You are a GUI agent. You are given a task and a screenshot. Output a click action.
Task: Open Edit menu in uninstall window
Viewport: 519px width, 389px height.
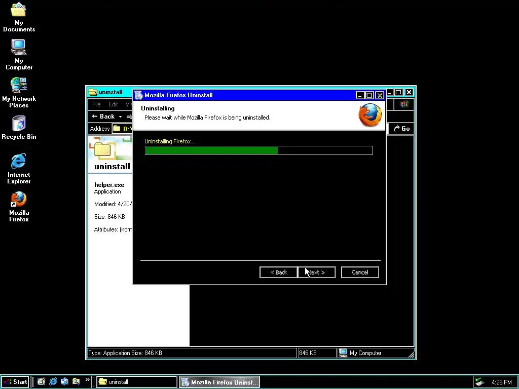point(113,104)
